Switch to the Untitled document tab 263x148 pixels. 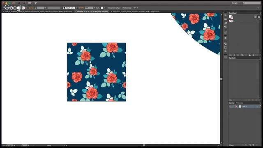92,12
